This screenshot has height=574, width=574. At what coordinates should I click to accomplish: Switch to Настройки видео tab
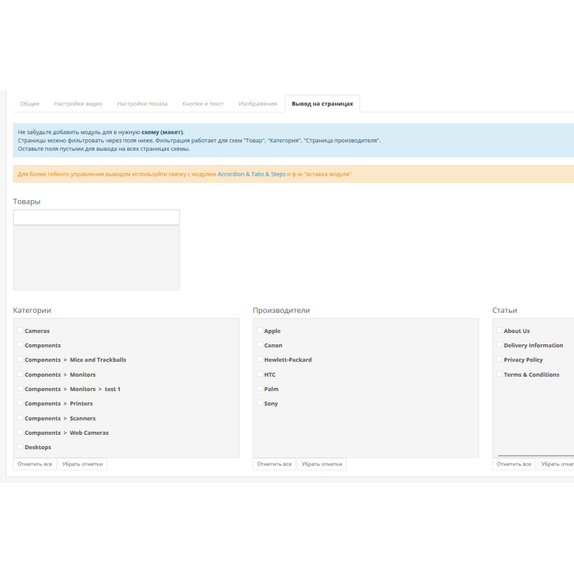(78, 103)
